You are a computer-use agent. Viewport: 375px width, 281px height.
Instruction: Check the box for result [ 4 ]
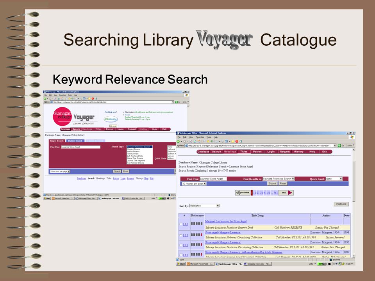click(181, 255)
